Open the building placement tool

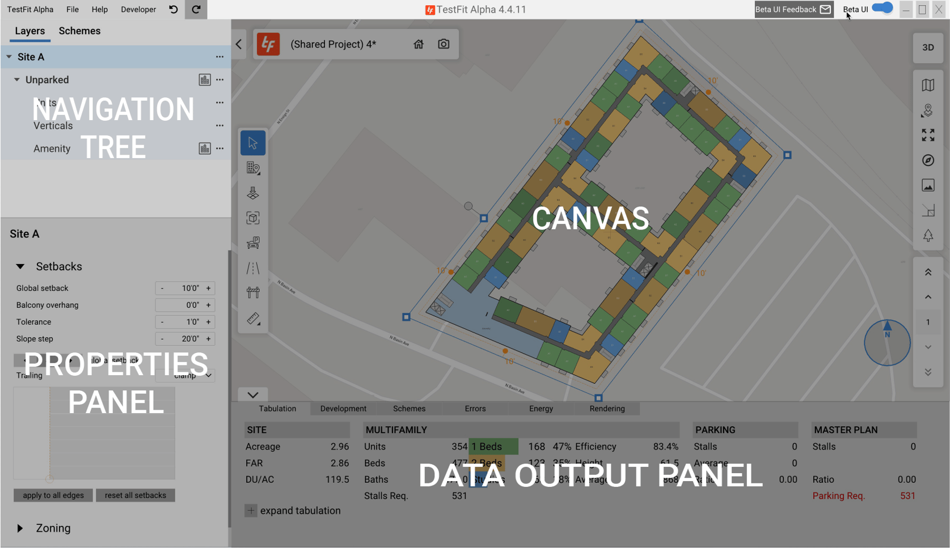click(x=253, y=168)
